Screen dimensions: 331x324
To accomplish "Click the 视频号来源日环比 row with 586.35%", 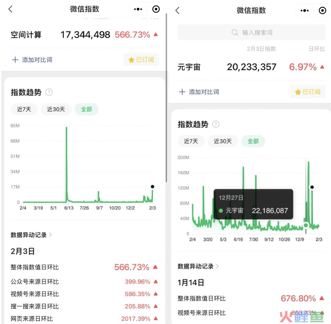I will (84, 294).
